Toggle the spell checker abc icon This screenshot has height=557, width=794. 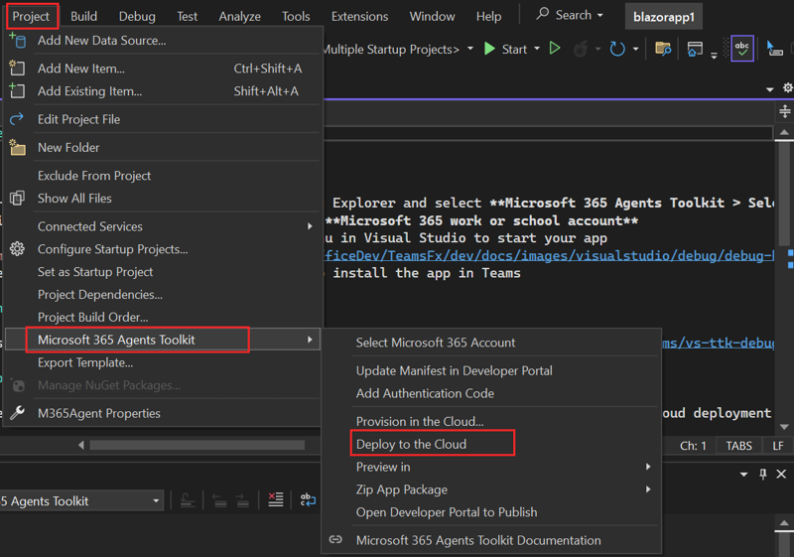tap(741, 49)
